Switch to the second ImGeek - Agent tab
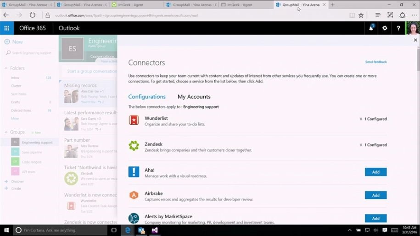This screenshot has height=236, width=420. (x=246, y=5)
